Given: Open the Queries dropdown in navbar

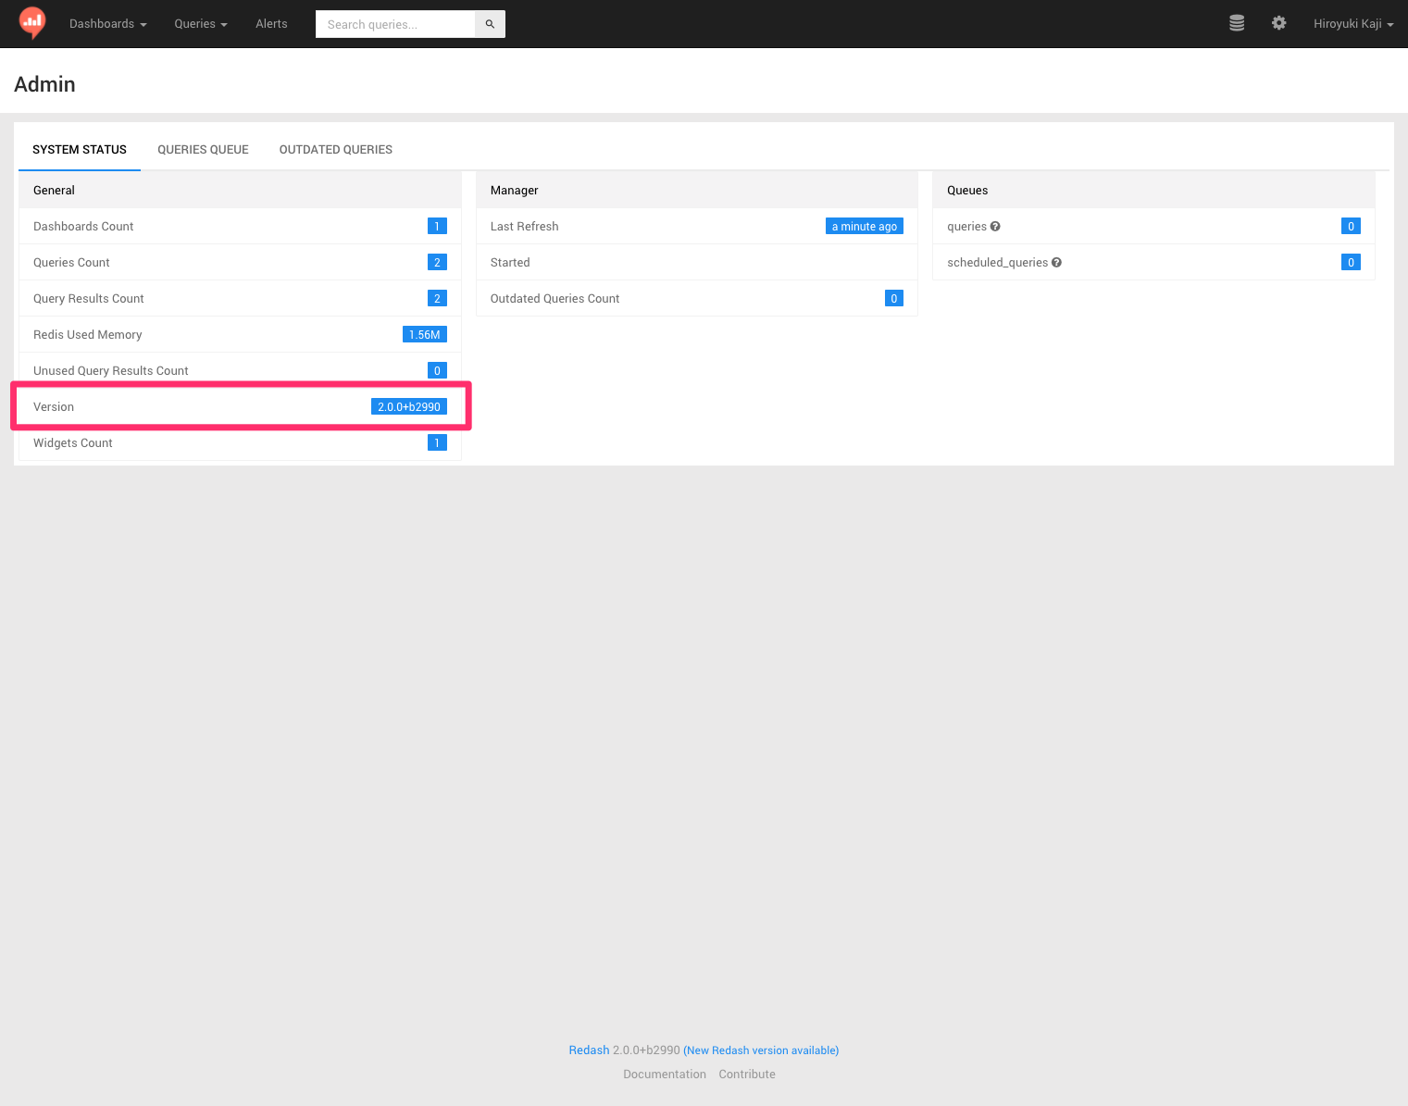Looking at the screenshot, I should tap(200, 23).
